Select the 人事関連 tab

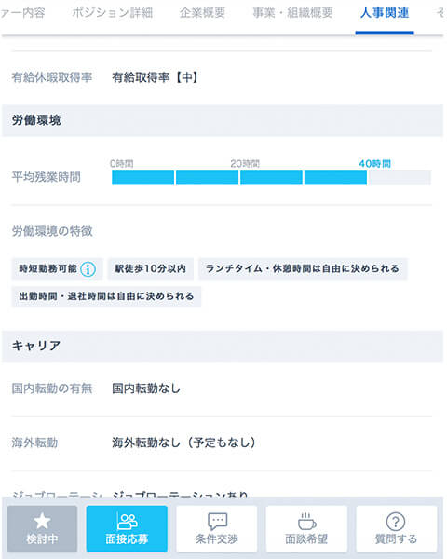pos(385,13)
